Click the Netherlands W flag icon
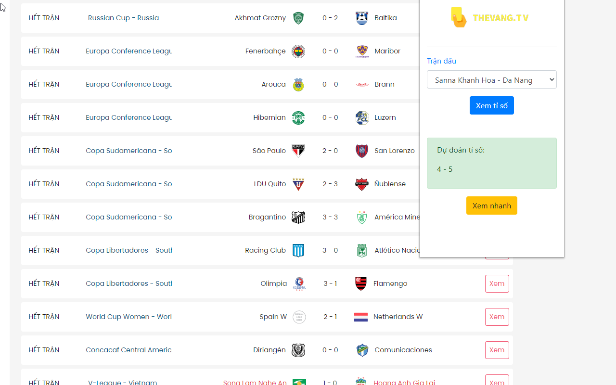Viewport: 616px width, 385px height. point(361,317)
